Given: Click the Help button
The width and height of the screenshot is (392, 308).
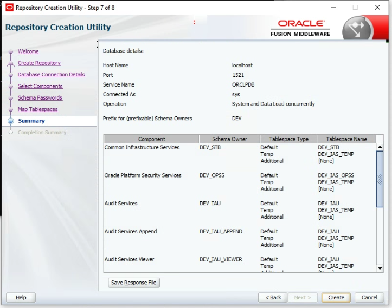Looking at the screenshot, I should pos(21,298).
